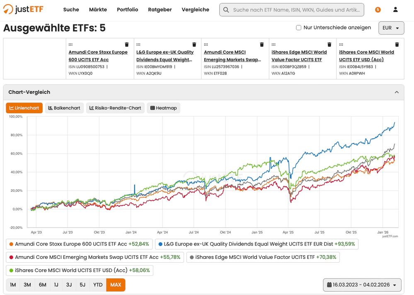Open the Märkte menu
The height and width of the screenshot is (295, 414).
coord(98,10)
